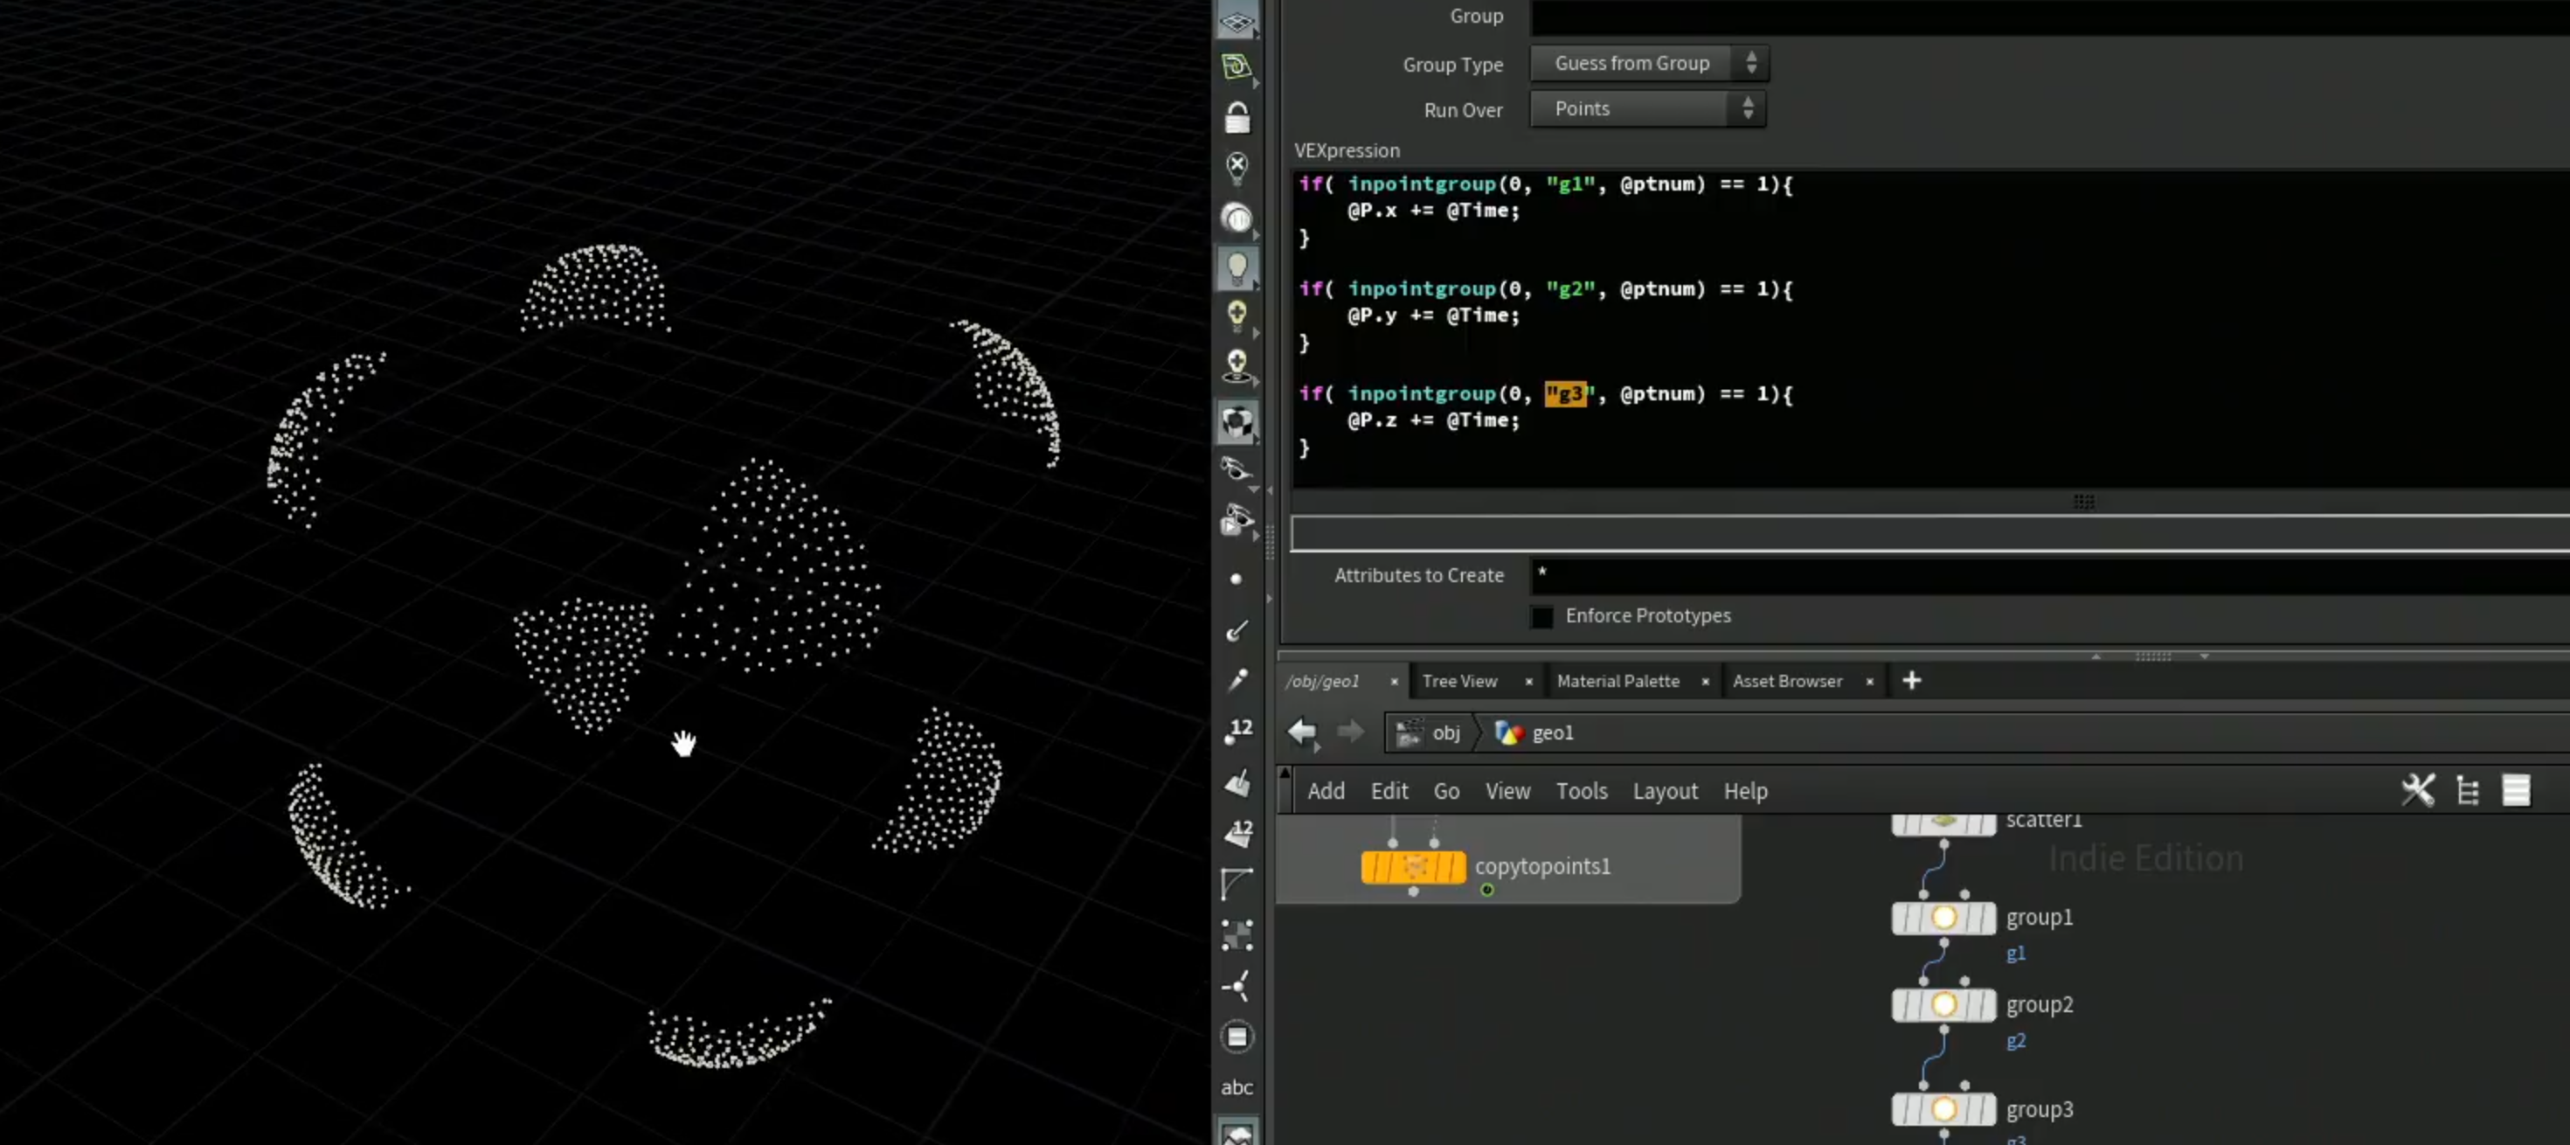Switch to the Material Palette tab
Viewport: 2570px width, 1145px height.
click(x=1618, y=681)
